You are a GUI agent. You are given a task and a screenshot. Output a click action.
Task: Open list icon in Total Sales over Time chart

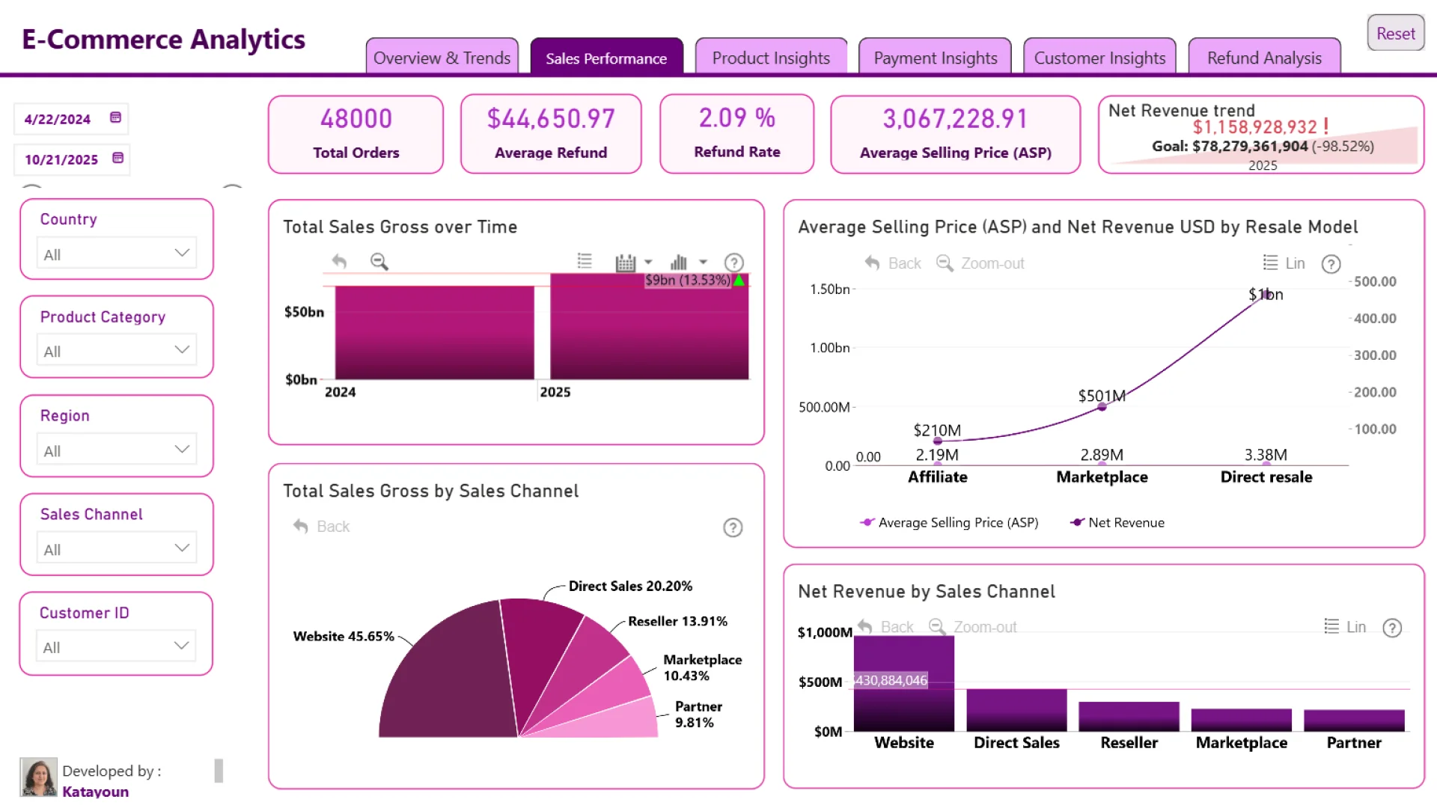(585, 261)
